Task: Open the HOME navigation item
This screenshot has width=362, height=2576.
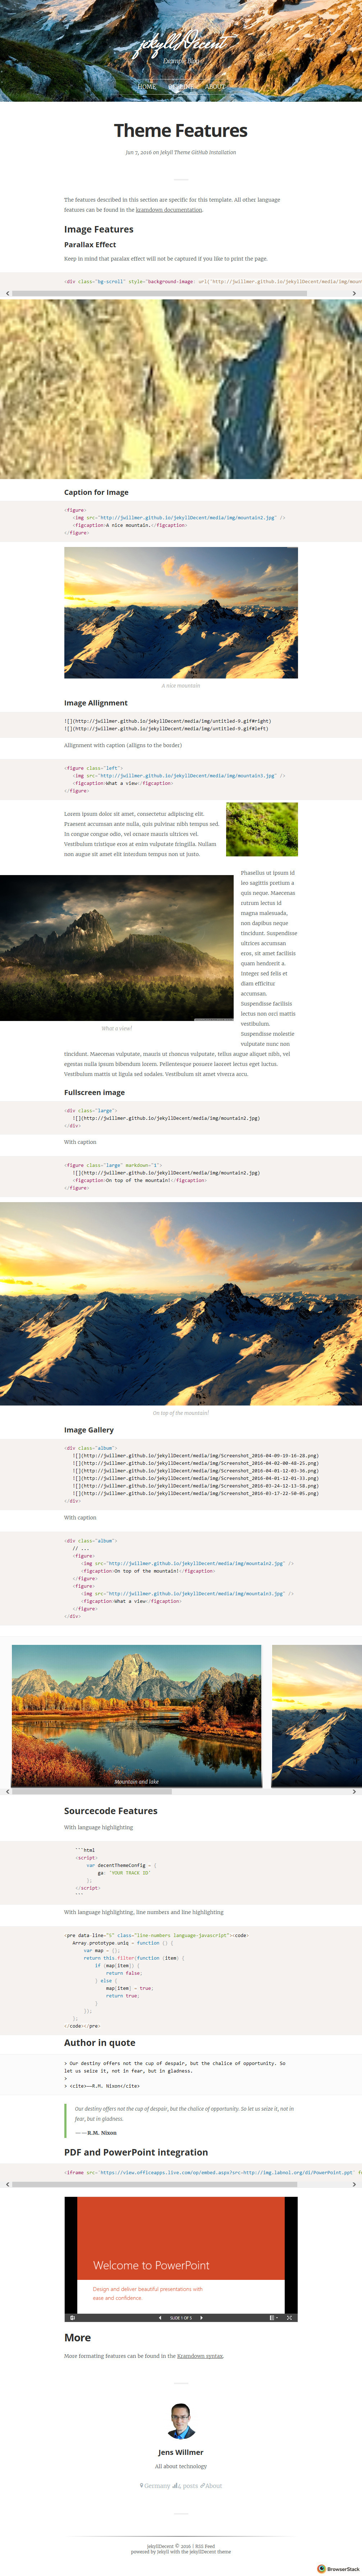Action: pos(147,87)
